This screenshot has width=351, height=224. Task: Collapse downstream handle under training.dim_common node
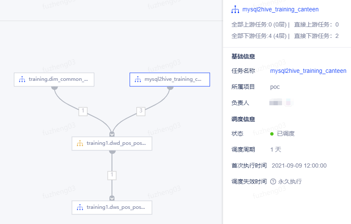pyautogui.click(x=54, y=88)
